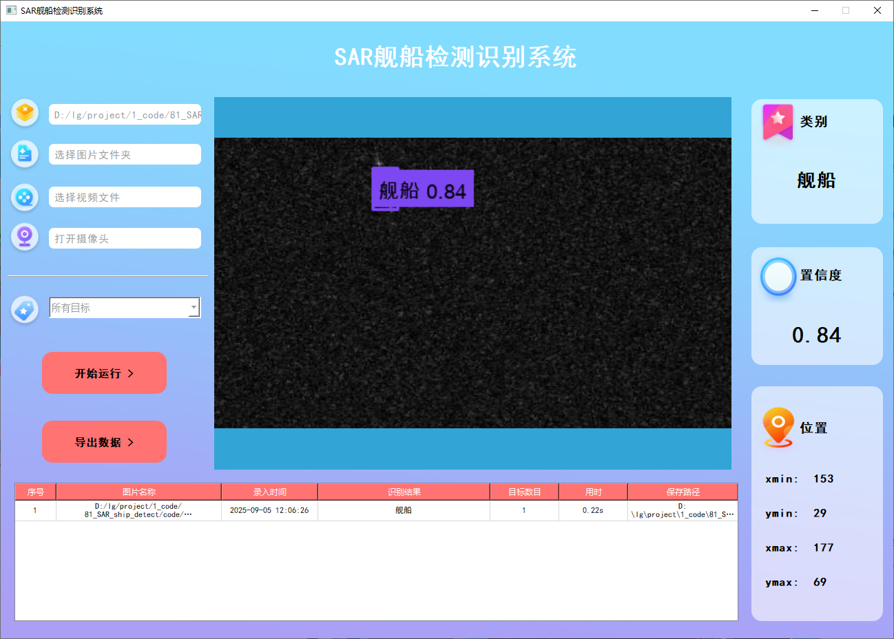The image size is (894, 639).
Task: Click the 舰船 category value in panel
Action: 816,180
